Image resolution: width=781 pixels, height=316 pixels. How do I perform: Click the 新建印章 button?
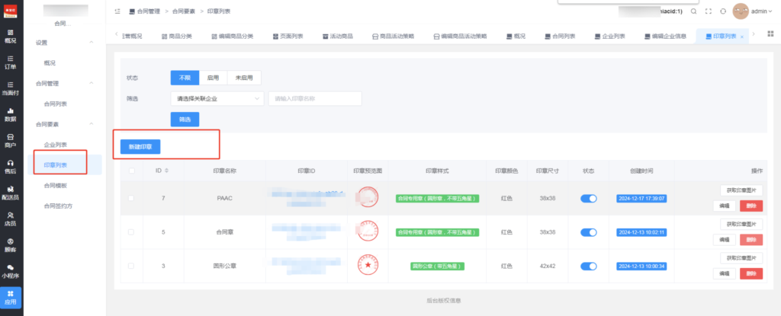coord(140,145)
